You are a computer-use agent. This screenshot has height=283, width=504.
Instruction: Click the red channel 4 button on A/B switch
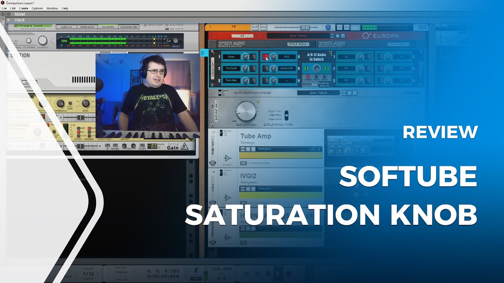(x=265, y=57)
